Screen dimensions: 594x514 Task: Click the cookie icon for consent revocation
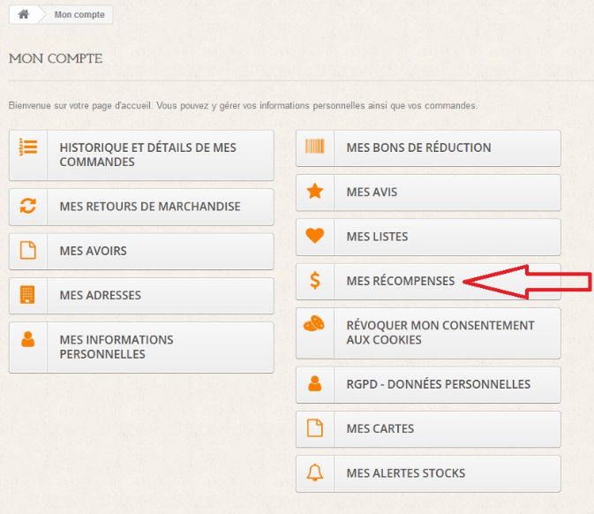pyautogui.click(x=314, y=323)
